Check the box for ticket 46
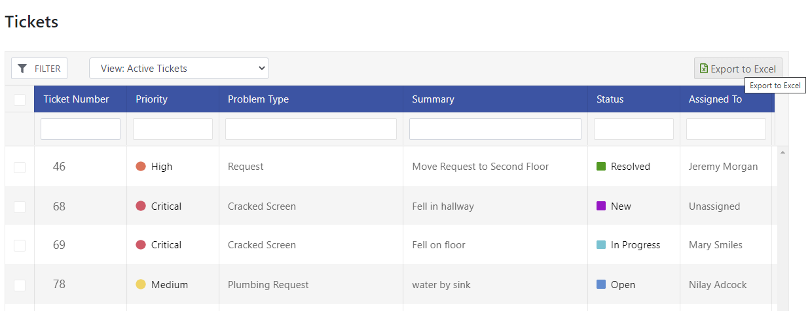810x311 pixels. point(20,167)
